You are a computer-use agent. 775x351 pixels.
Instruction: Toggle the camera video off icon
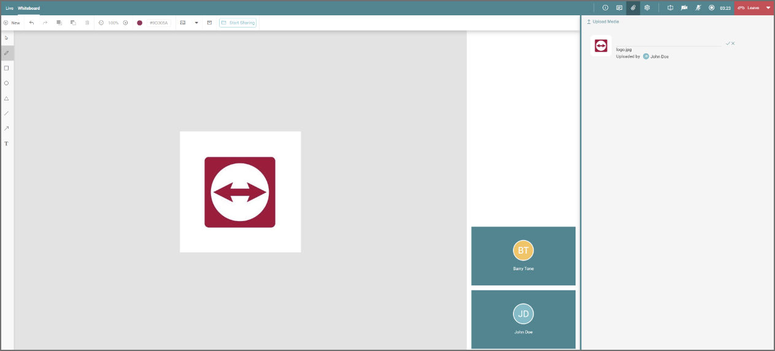[684, 8]
